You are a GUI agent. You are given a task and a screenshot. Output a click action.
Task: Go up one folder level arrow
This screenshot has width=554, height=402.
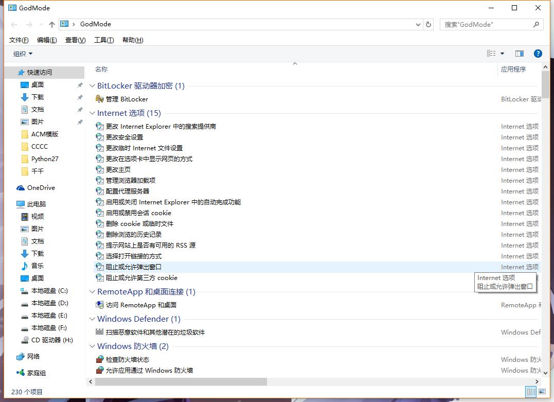[x=52, y=24]
